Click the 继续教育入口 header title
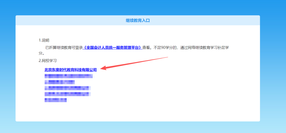This screenshot has width=286, height=133. 138,20
